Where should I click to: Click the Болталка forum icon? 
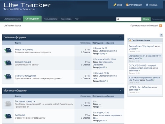pos(8,116)
